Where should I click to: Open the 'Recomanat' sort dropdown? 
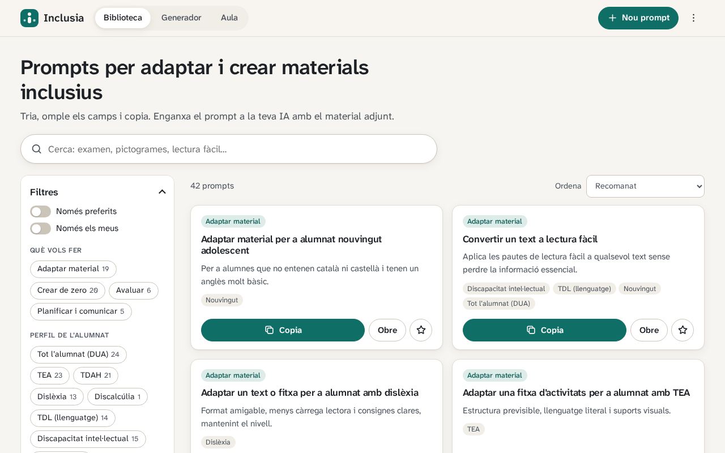click(x=645, y=186)
